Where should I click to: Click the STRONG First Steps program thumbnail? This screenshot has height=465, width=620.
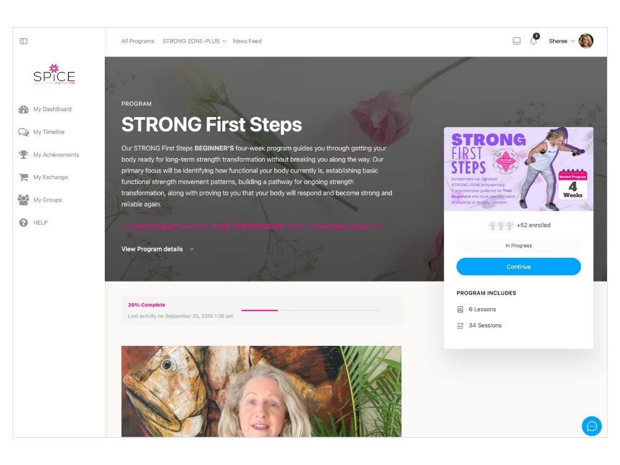click(518, 169)
